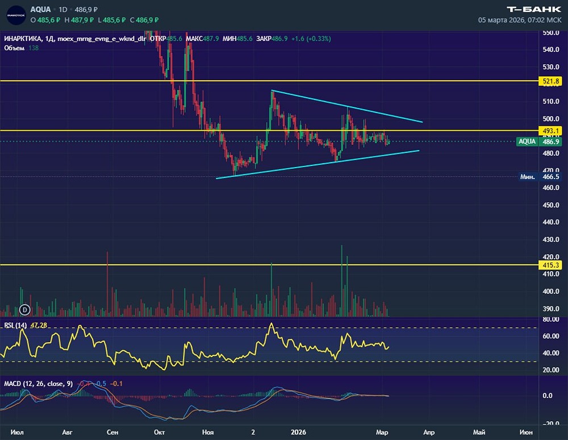Select the 521.8 yellow price level label
The height and width of the screenshot is (440, 568).
pos(550,81)
